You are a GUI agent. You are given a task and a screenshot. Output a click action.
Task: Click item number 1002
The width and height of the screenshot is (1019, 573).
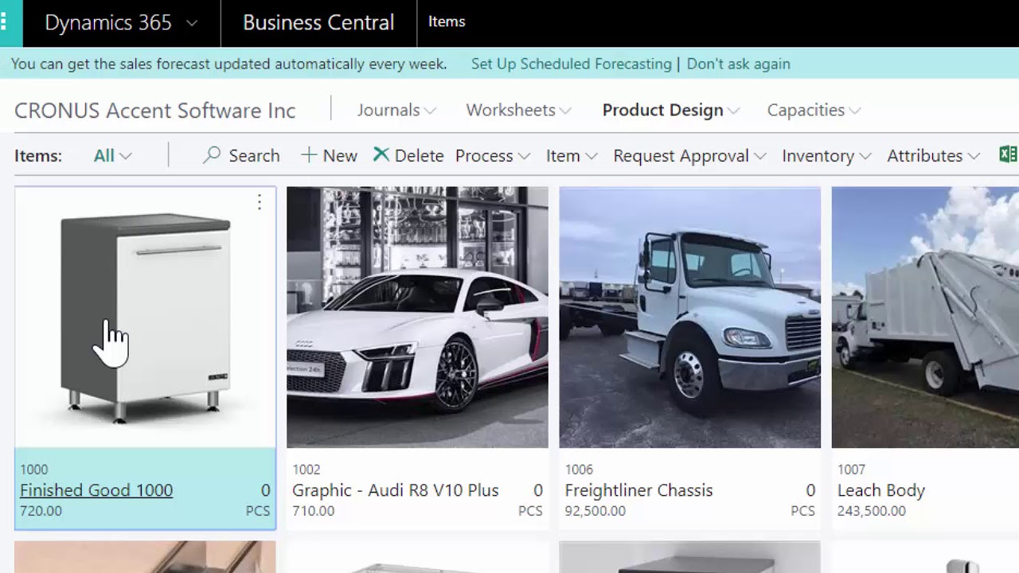(x=306, y=470)
